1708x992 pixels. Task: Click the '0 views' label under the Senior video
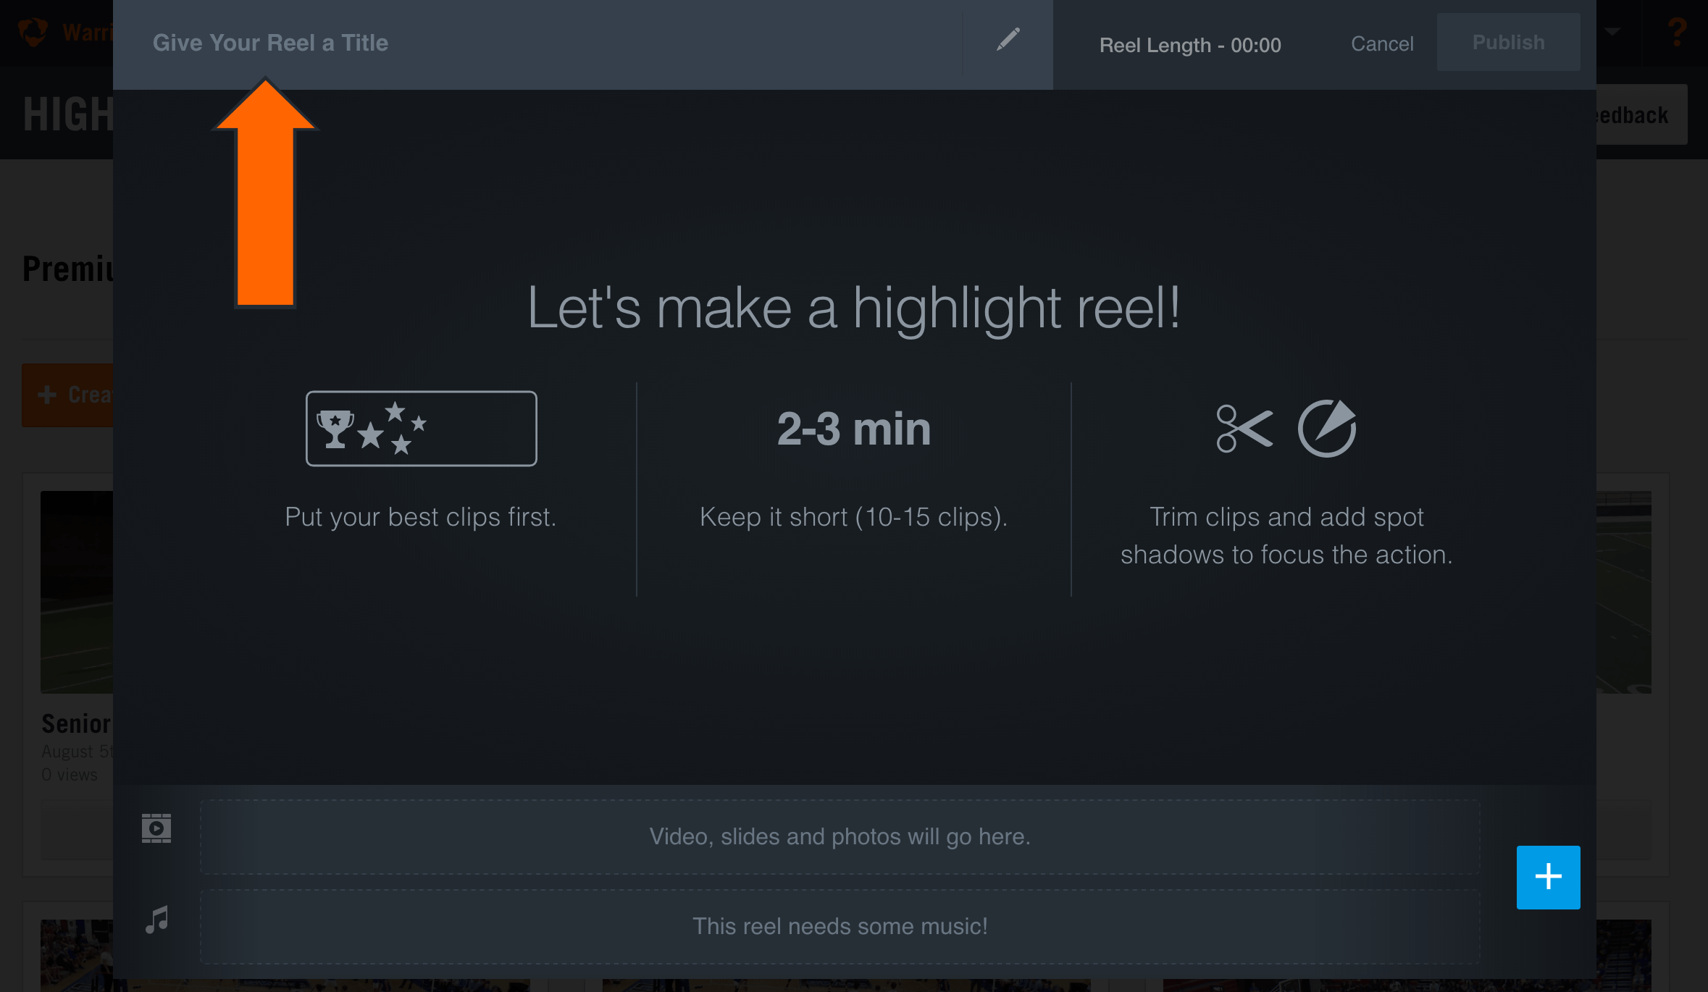70,774
